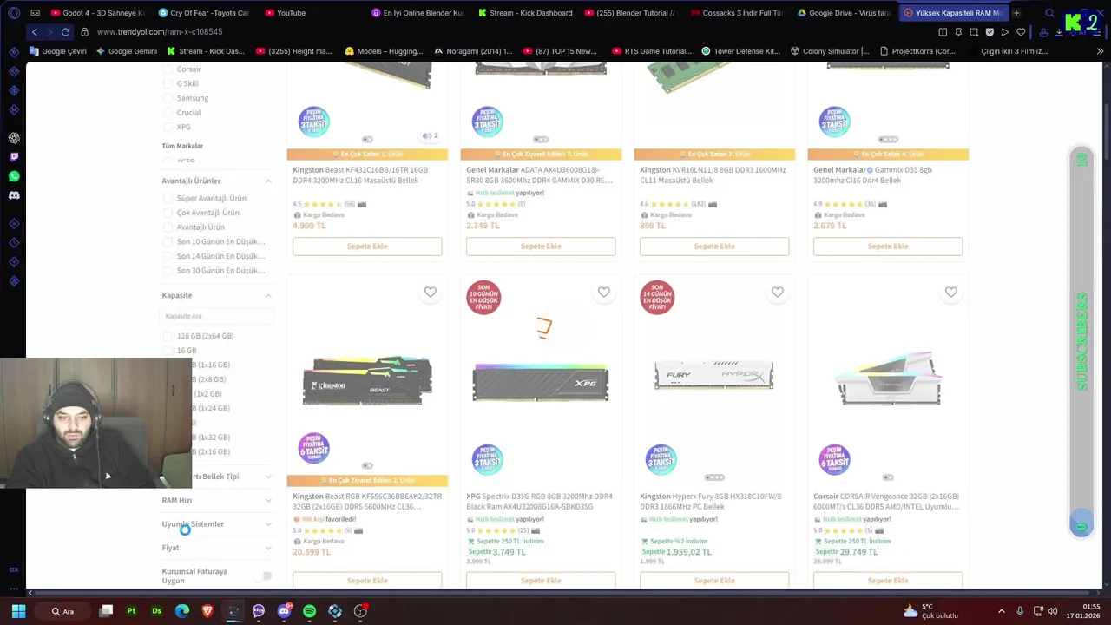Check the Crucial brand filter
1111x625 pixels.
pyautogui.click(x=168, y=113)
